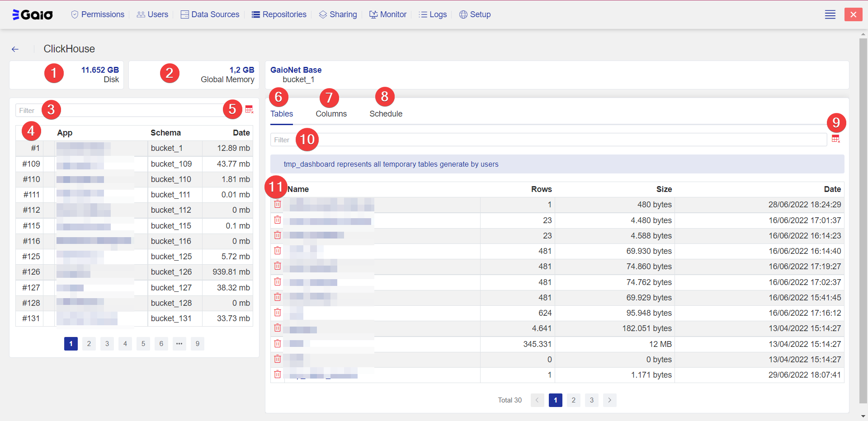Screen dimensions: 868x421
Task: Select the bucket_125 row
Action: (x=134, y=257)
